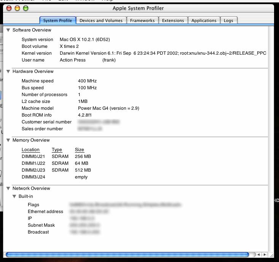
Task: Click the scroll right arrow
Action: tap(265, 255)
